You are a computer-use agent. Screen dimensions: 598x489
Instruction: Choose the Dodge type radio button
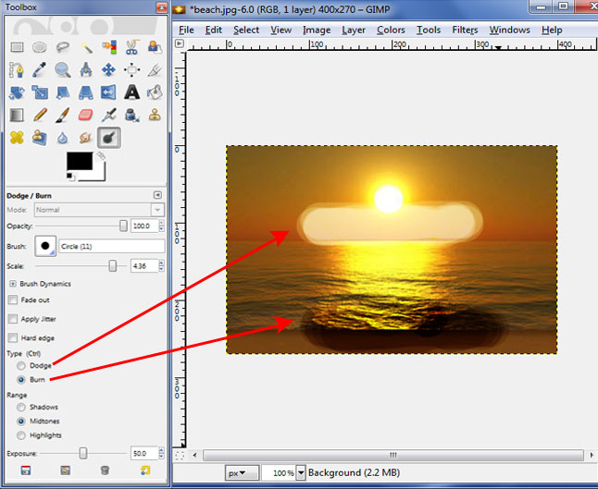[21, 366]
